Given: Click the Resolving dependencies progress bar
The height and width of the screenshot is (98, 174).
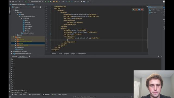Looking at the screenshot, I should (122, 97).
